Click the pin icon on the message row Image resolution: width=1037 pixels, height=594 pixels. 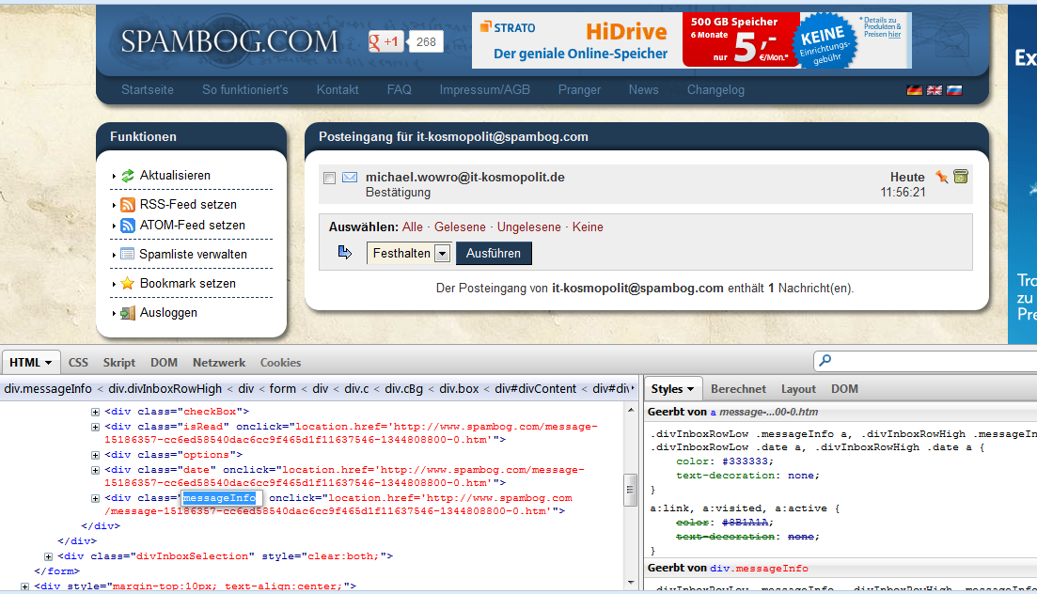point(941,177)
